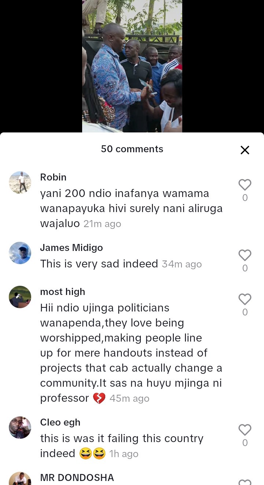Open Robin's profile picture
The image size is (264, 485).
20,182
